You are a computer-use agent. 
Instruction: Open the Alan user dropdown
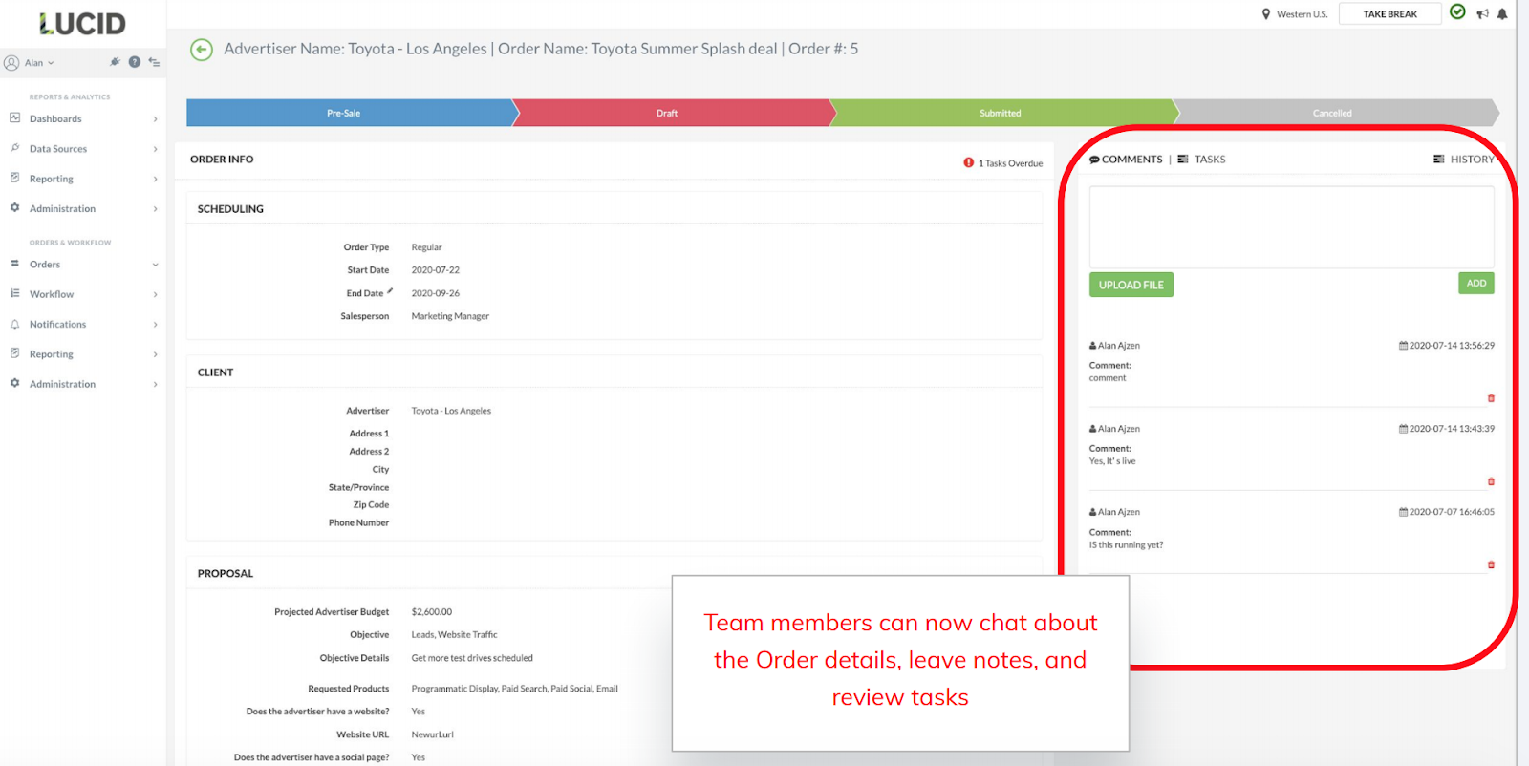39,63
